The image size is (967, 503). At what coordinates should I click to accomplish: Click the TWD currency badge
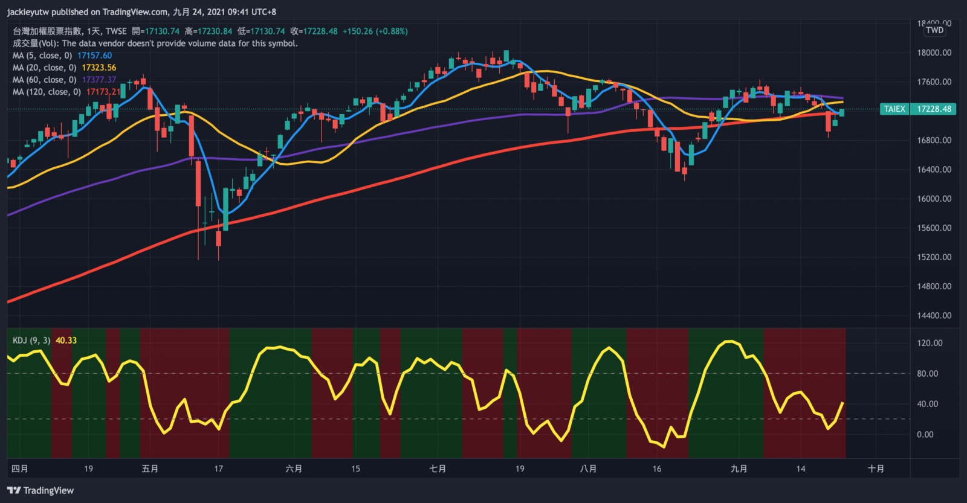coord(934,30)
